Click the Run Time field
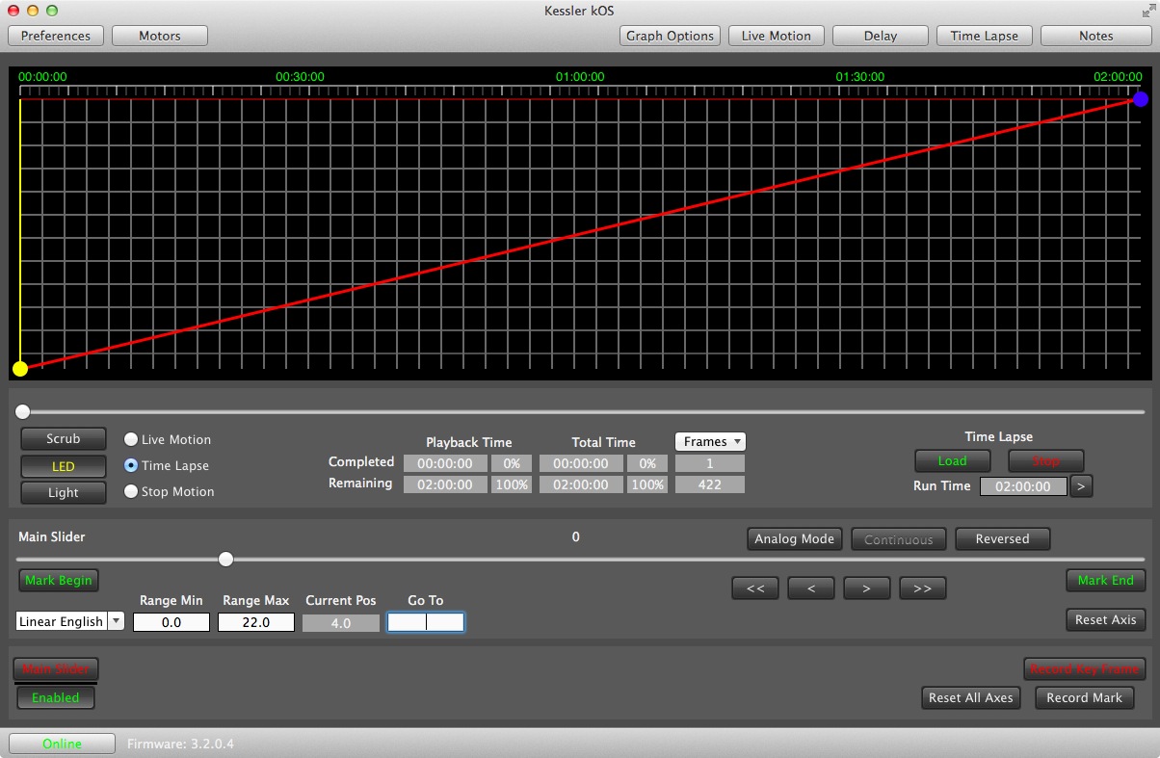Image resolution: width=1160 pixels, height=758 pixels. click(x=1023, y=486)
